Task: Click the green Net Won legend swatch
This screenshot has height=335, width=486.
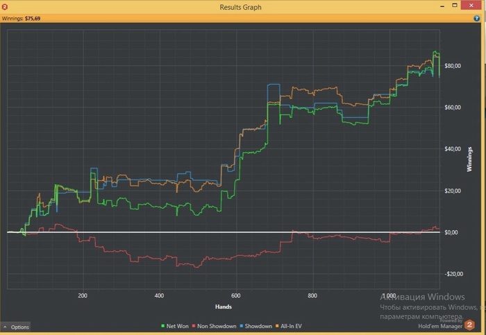Action: coord(162,326)
